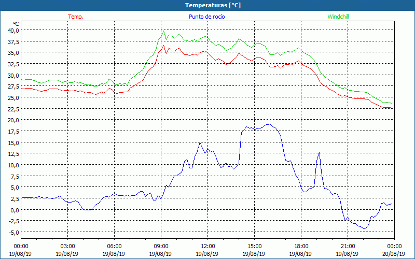The width and height of the screenshot is (415, 259).
Task: Click the 15,0 y-axis value
Action: (x=13, y=142)
